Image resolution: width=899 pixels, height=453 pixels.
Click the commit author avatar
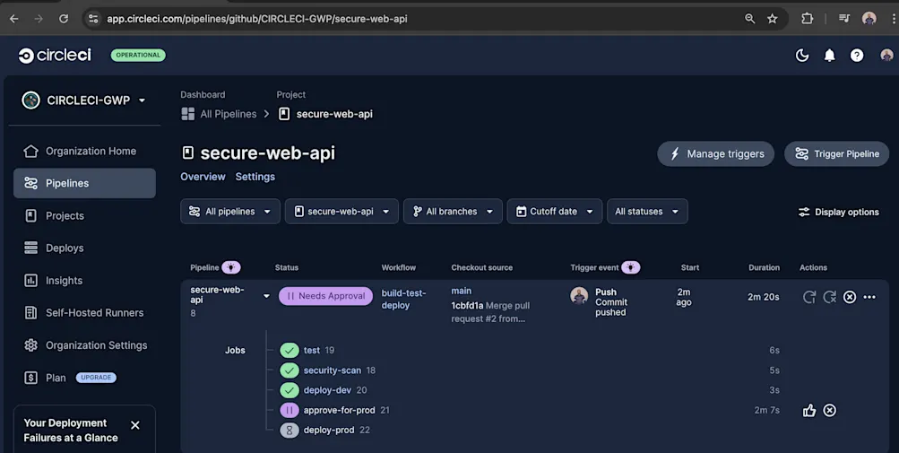[x=579, y=296]
